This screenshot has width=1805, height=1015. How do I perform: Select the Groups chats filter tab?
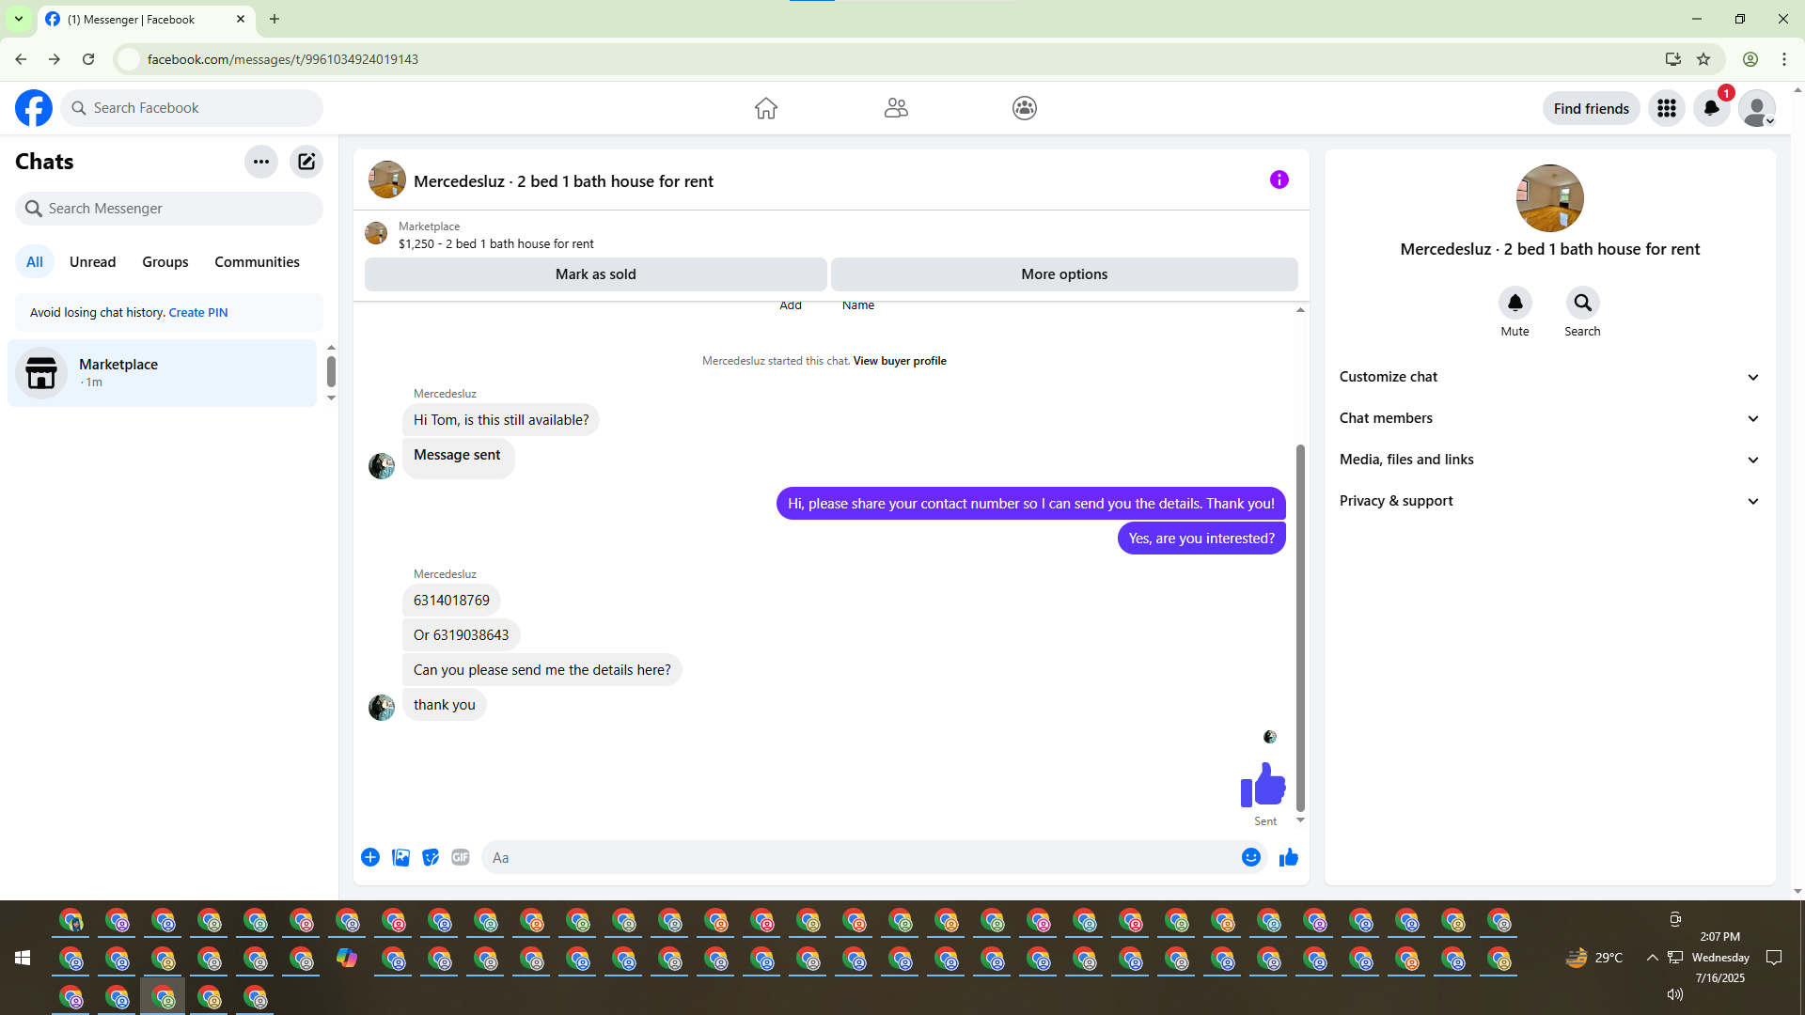click(165, 262)
